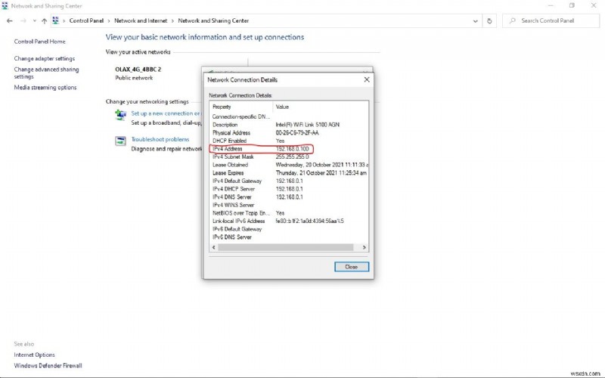Click the Property column header
605x378 pixels.
pyautogui.click(x=241, y=107)
